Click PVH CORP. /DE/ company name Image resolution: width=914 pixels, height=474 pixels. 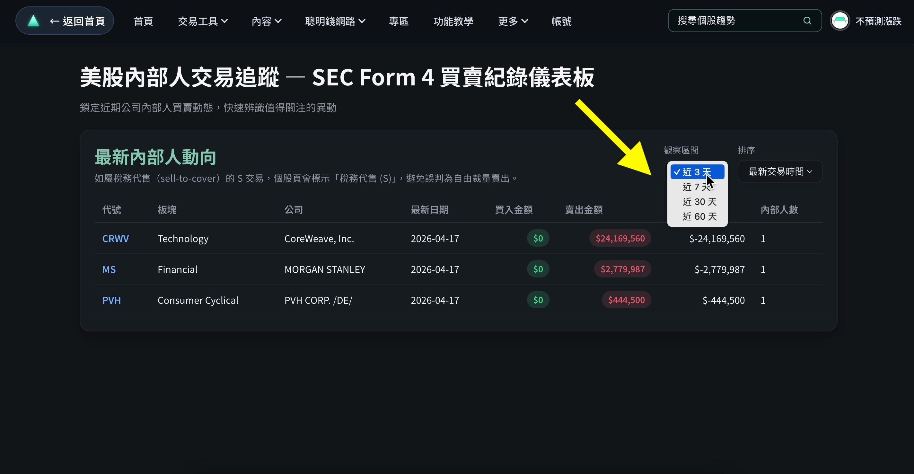pyautogui.click(x=318, y=300)
